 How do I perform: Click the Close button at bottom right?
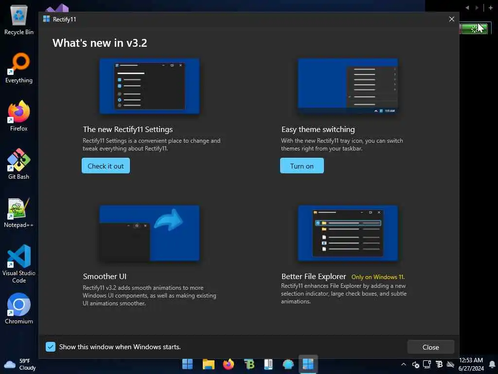[x=431, y=347]
